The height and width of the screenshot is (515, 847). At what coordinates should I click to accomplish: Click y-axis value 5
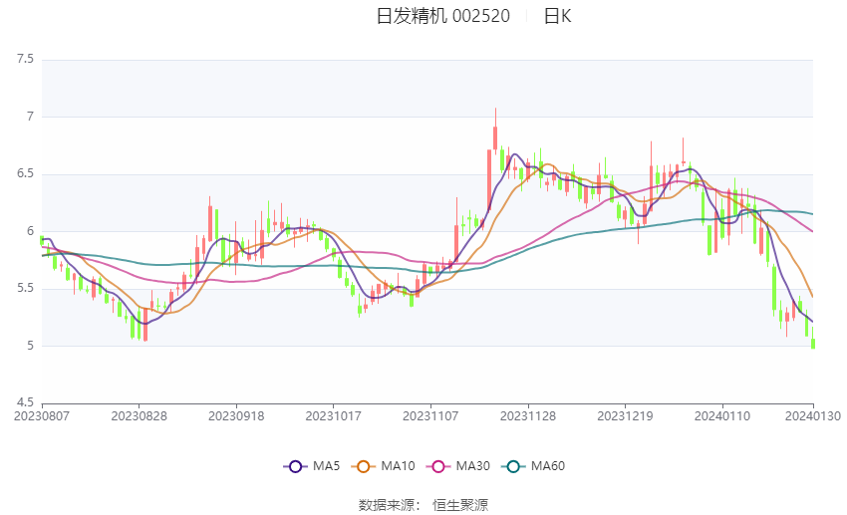(30, 345)
